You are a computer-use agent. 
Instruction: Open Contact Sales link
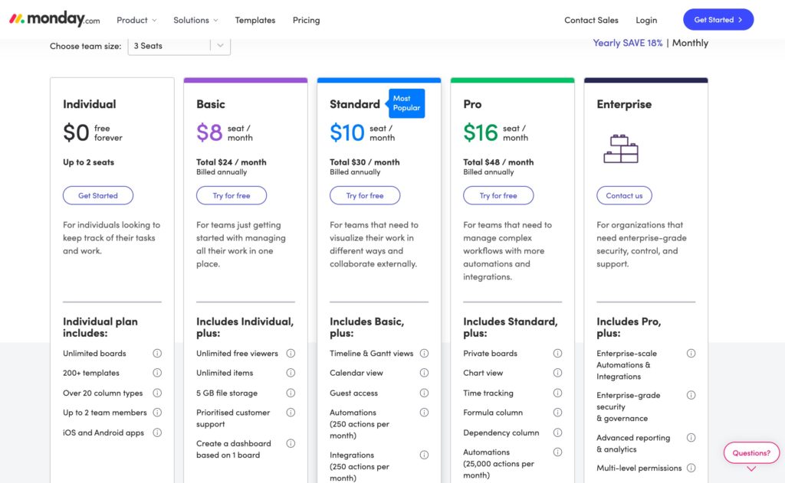tap(591, 20)
